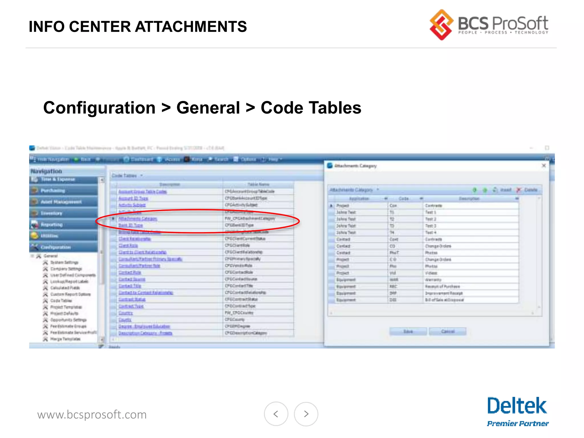Select Lookup/Report Labels tree item
Image resolution: width=584 pixels, height=438 pixels.
pyautogui.click(x=69, y=281)
